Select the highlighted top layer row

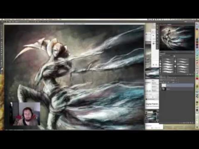[177, 85]
